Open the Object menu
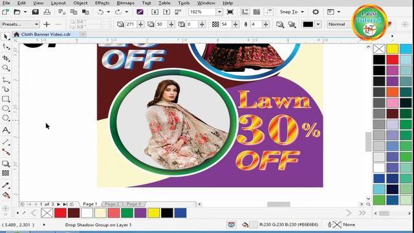This screenshot has width=414, height=233. pyautogui.click(x=80, y=3)
